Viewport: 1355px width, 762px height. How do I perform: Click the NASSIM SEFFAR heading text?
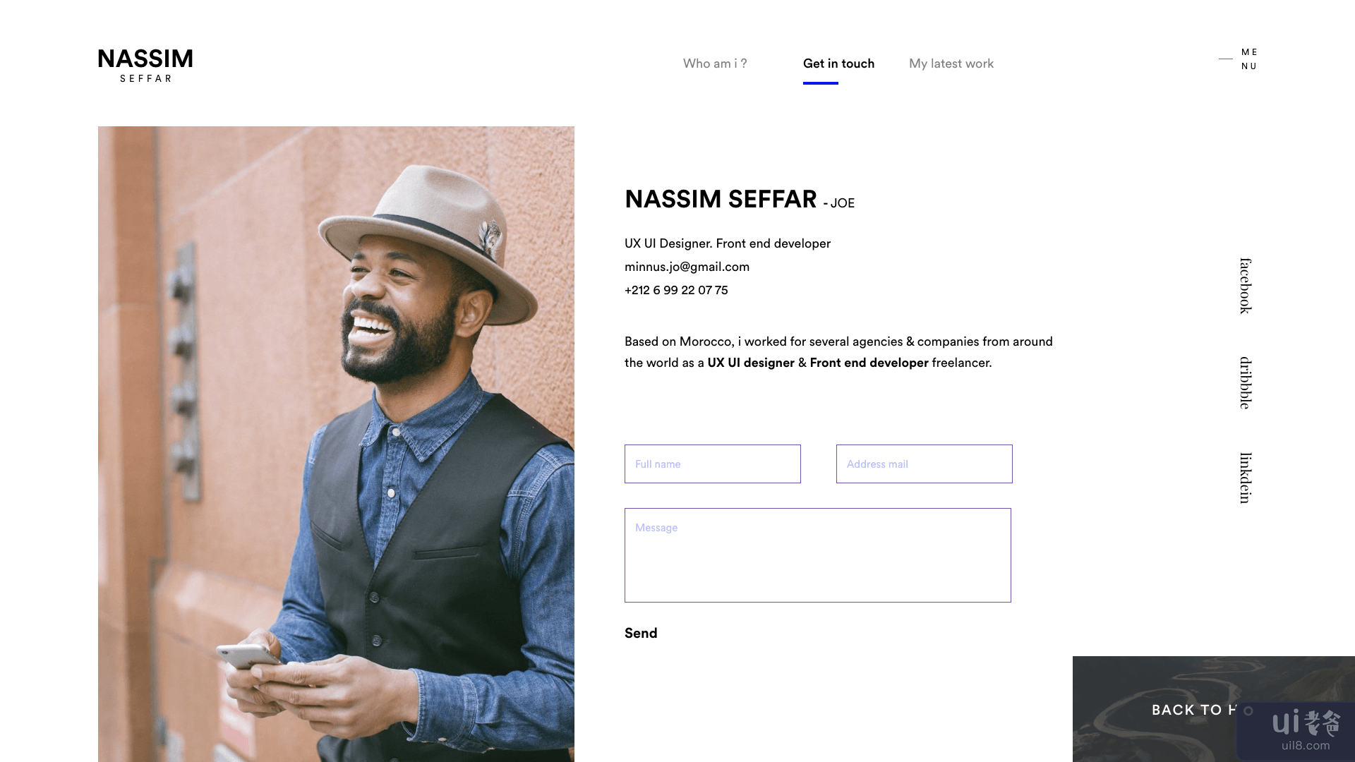(721, 199)
